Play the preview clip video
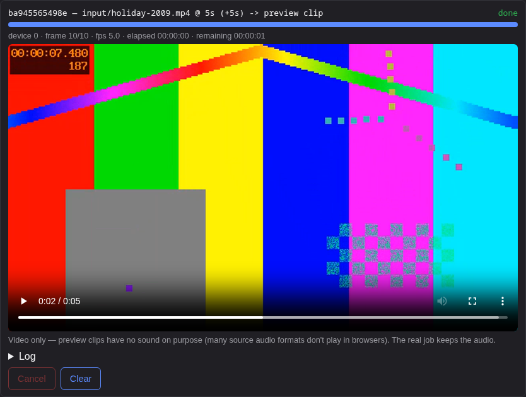Screen dimensions: 526x397 23,301
